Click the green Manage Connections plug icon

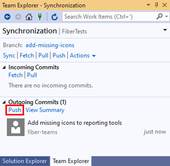[x=40, y=17]
